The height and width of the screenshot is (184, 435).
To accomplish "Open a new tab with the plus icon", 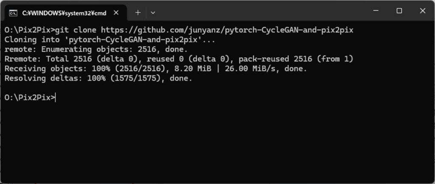I will [138, 12].
